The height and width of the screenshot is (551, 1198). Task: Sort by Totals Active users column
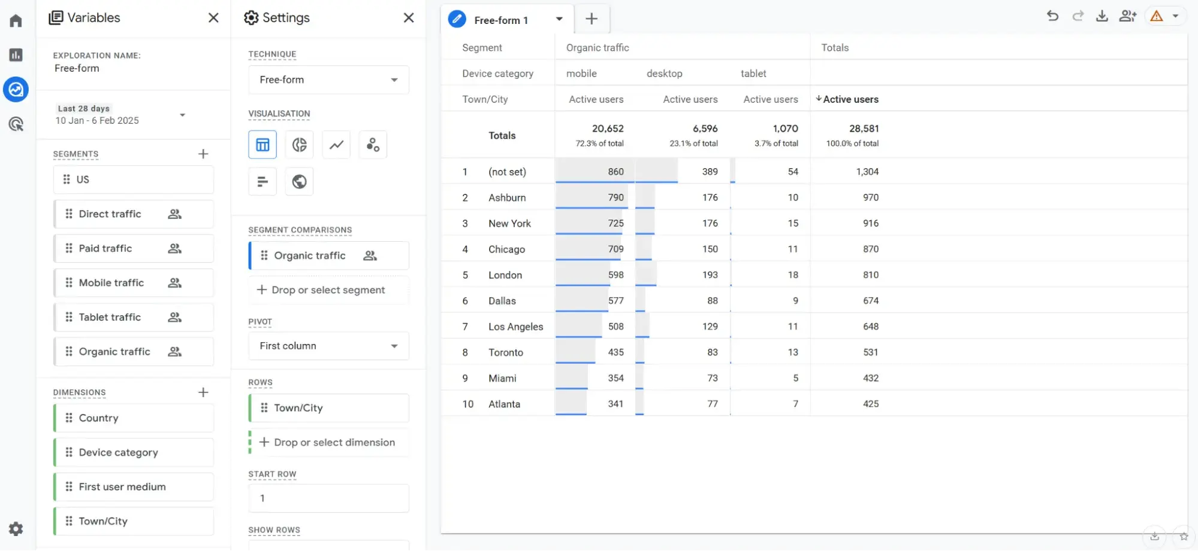pos(850,99)
